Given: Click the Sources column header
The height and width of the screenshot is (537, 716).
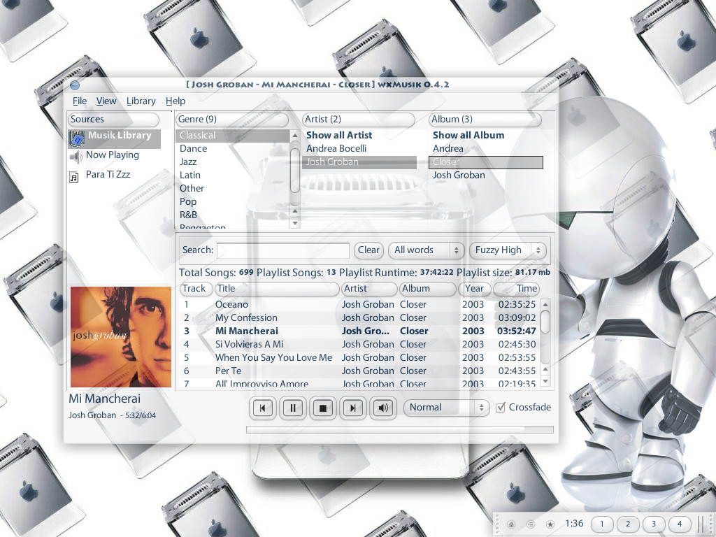Looking at the screenshot, I should (113, 120).
